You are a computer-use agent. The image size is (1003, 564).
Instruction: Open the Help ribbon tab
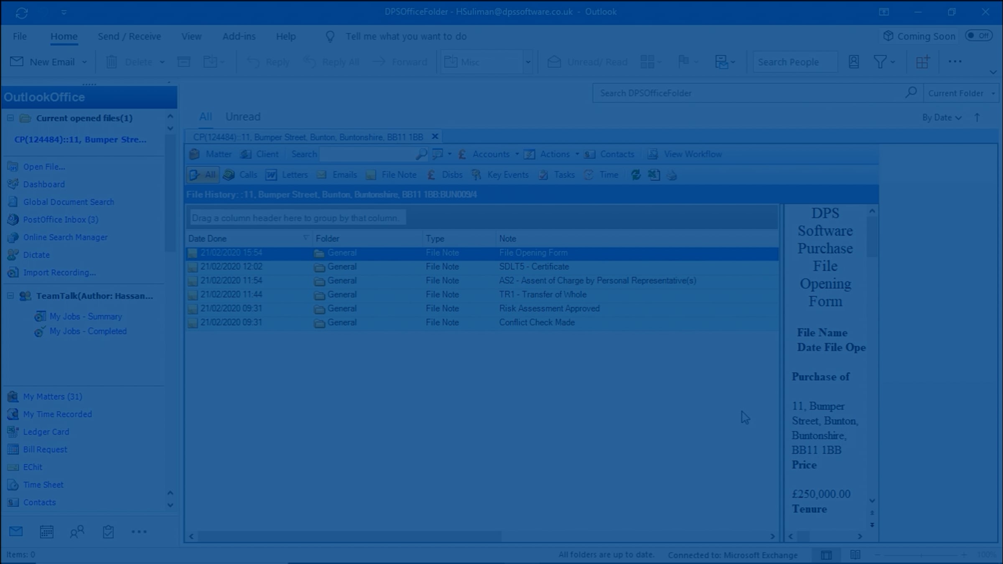click(286, 36)
